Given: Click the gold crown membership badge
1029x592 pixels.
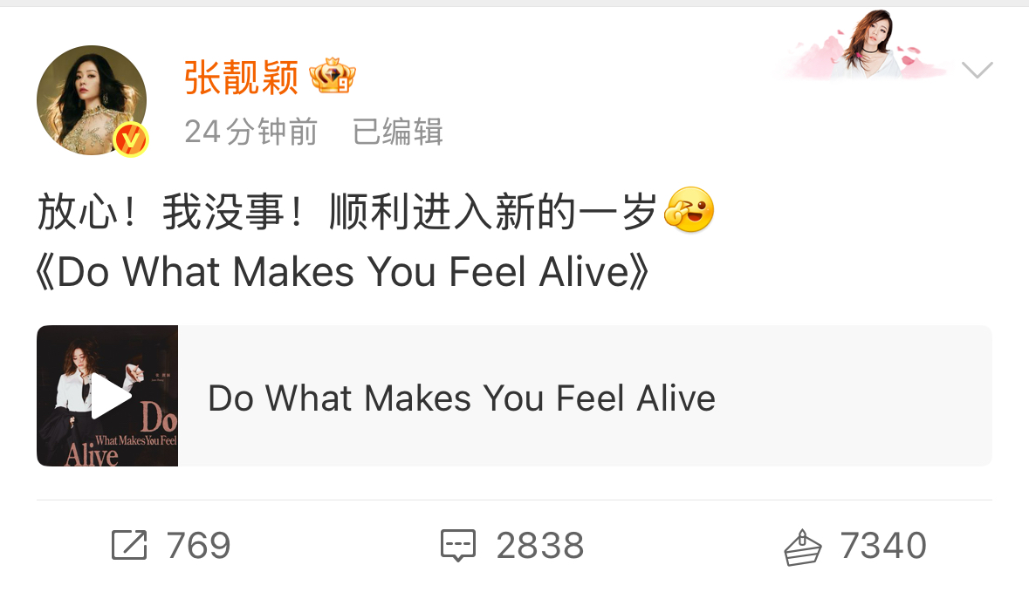Looking at the screenshot, I should [332, 76].
